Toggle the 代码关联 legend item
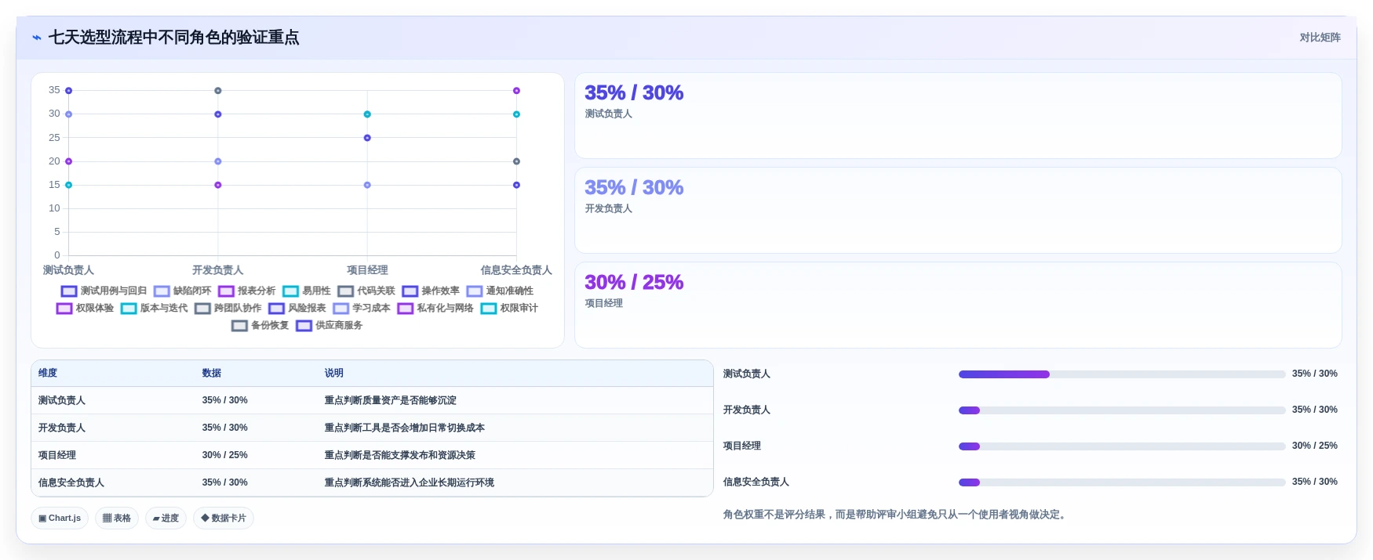 click(x=366, y=291)
